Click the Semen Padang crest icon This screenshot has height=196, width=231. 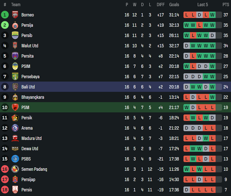(15, 169)
